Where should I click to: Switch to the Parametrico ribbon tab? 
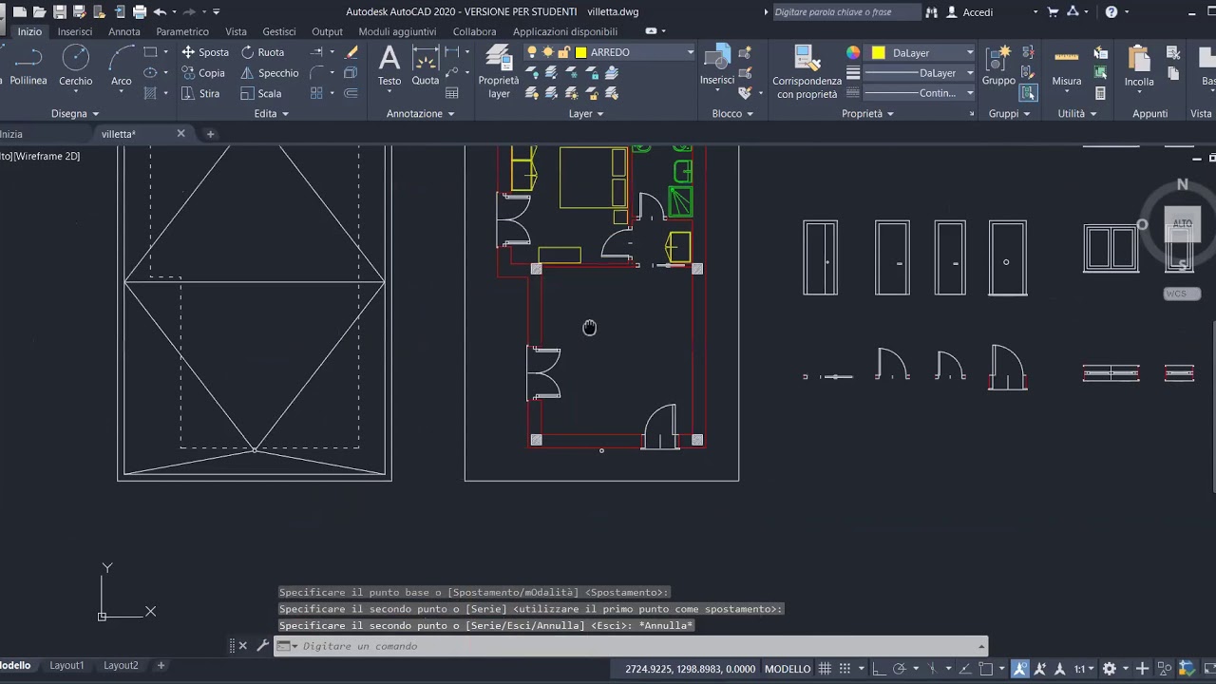pyautogui.click(x=182, y=31)
